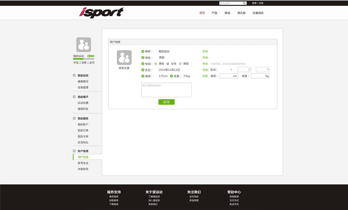The height and width of the screenshot is (210, 348).
Task: Click the LV1 crown level badge
Action: pyautogui.click(x=91, y=56)
